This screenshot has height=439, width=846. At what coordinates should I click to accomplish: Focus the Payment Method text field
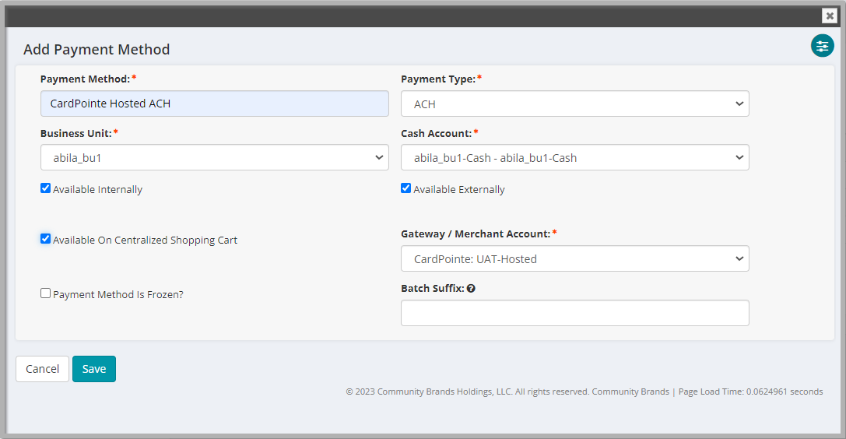point(214,104)
